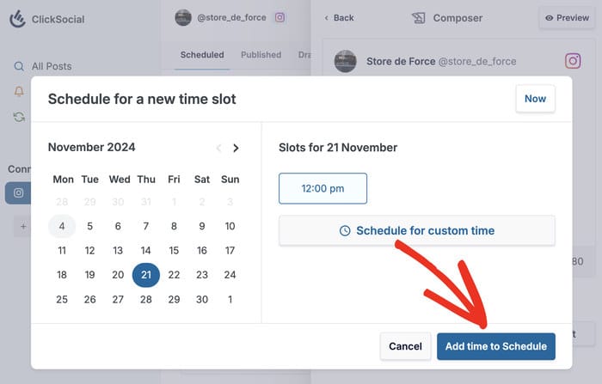Click the ClickSocial logo icon

pyautogui.click(x=17, y=19)
